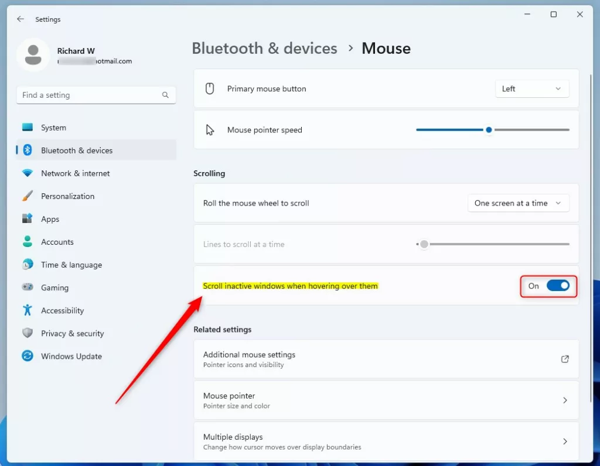The width and height of the screenshot is (600, 466).
Task: Click the Gaming controller icon
Action: tap(28, 287)
